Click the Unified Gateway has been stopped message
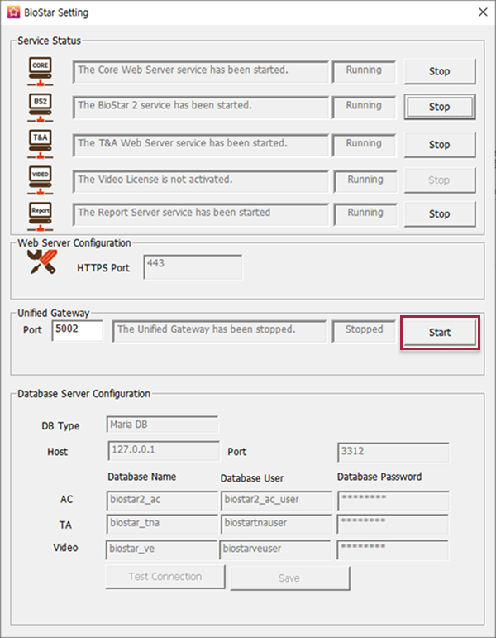The height and width of the screenshot is (638, 496). [x=219, y=332]
